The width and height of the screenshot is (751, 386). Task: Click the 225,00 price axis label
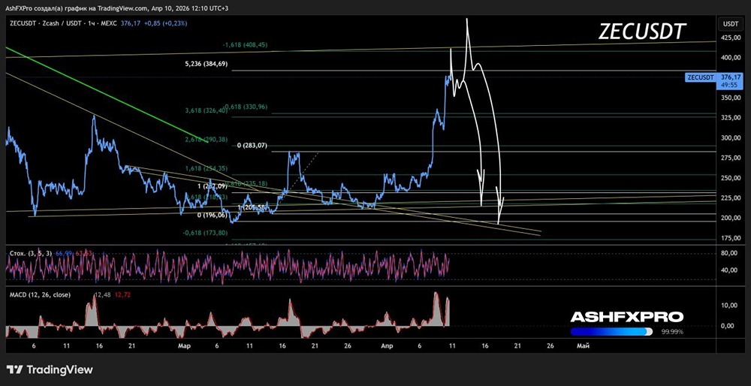click(729, 198)
